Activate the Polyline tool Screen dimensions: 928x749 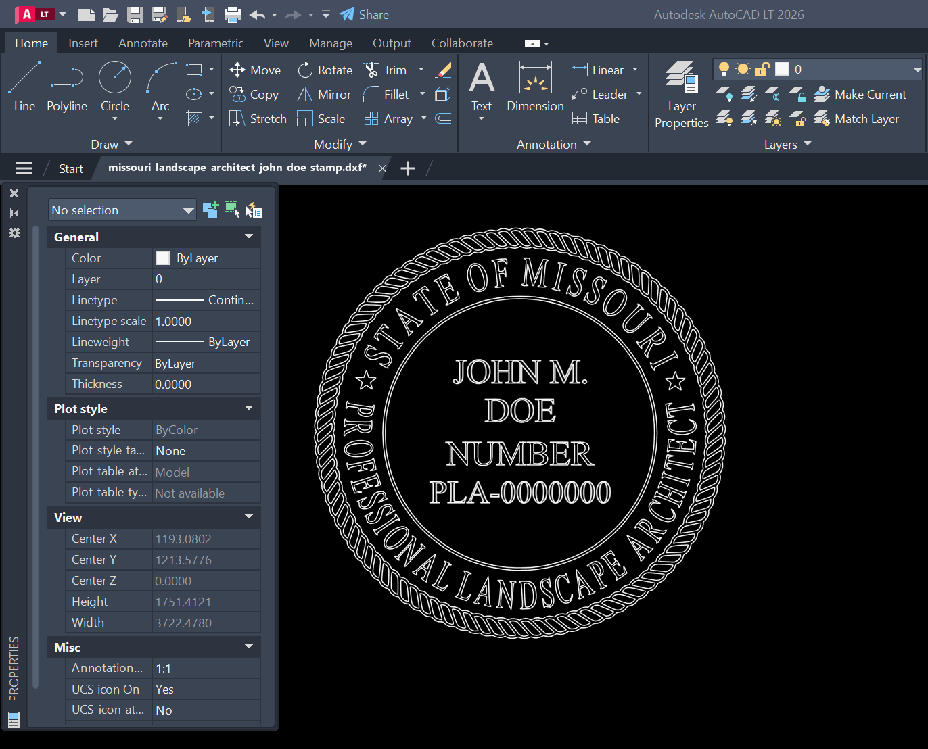click(x=67, y=87)
